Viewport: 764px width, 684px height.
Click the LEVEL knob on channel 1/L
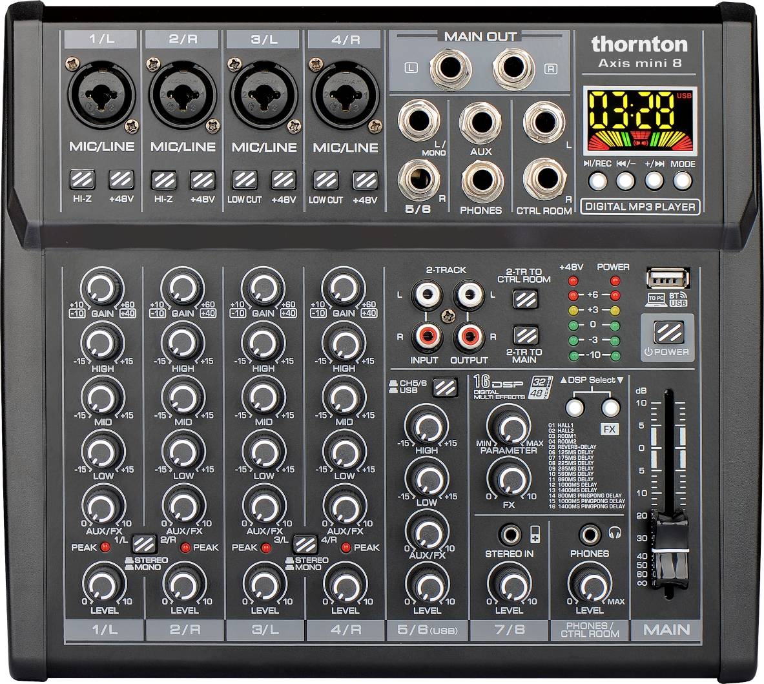[103, 584]
